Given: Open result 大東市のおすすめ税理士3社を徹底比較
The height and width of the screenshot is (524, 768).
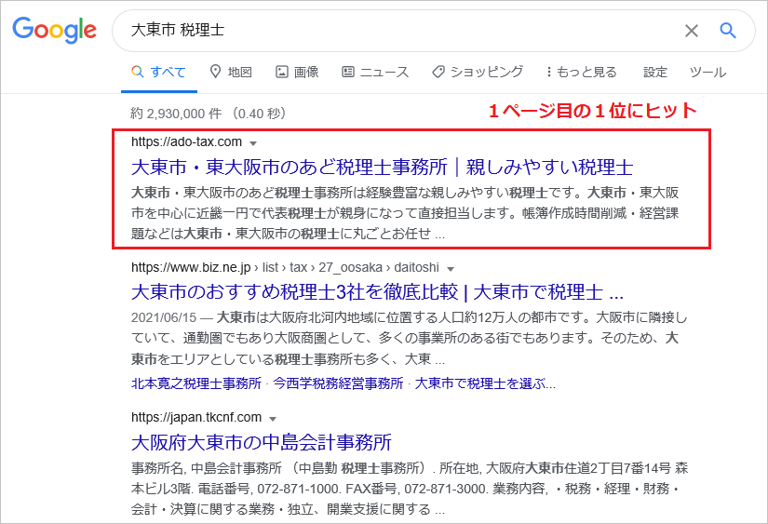Looking at the screenshot, I should click(377, 292).
